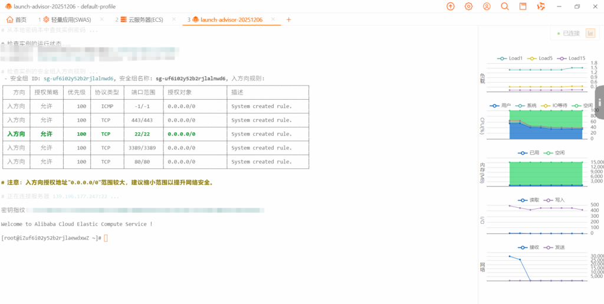Click the orange Alibaba Cloud logo icon
The image size is (604, 304).
pyautogui.click(x=541, y=6)
